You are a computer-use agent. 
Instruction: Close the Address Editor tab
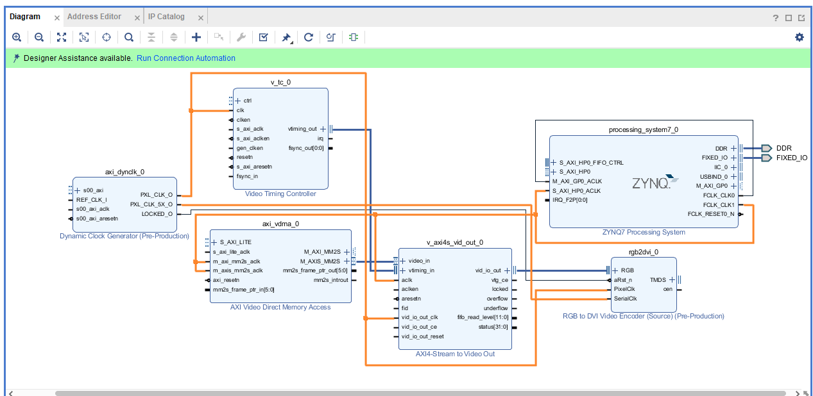tap(137, 18)
